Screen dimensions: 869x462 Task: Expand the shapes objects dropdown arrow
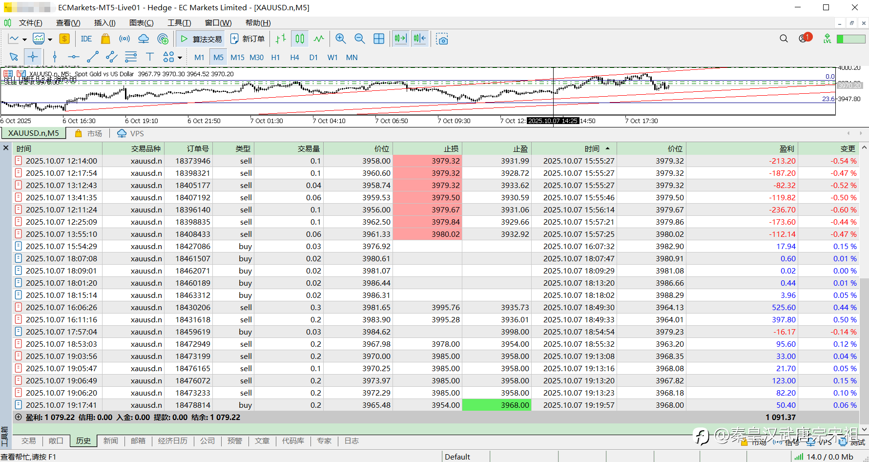[180, 58]
